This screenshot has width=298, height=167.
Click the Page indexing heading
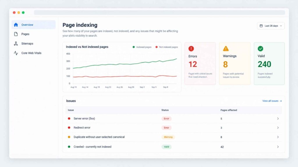80,25
